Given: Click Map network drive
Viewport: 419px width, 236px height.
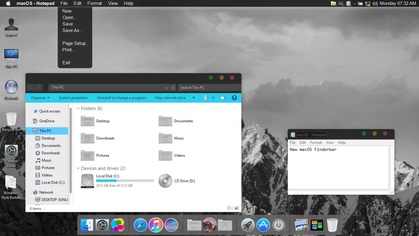Looking at the screenshot, I should pos(170,98).
